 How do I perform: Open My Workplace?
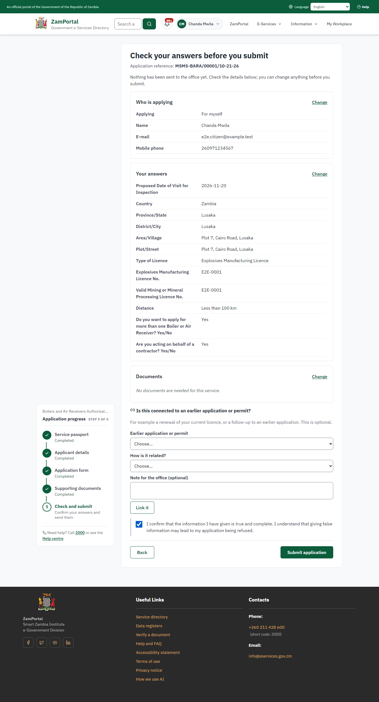[x=339, y=24]
